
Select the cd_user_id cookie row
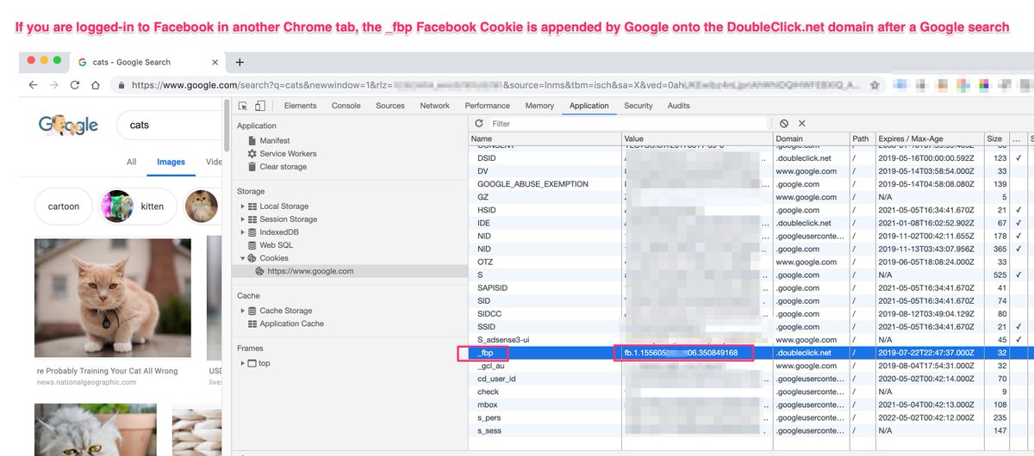coord(751,379)
